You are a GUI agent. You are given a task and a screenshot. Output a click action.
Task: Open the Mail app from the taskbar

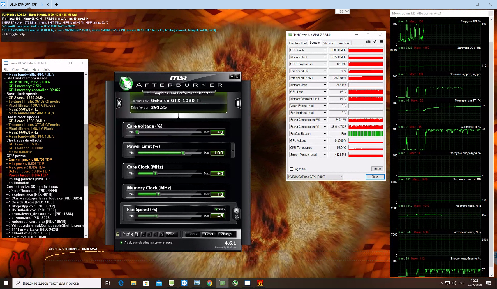(159, 283)
